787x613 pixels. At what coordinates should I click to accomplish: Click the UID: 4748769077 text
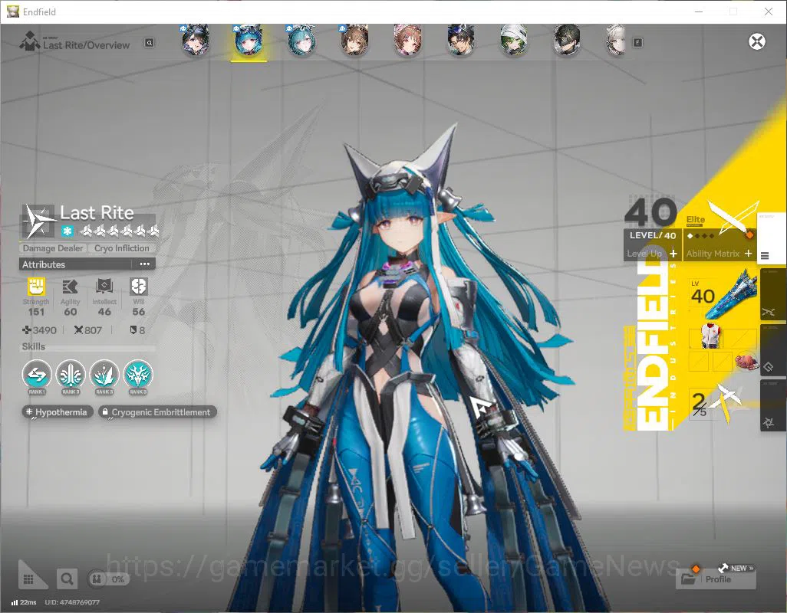tap(72, 602)
